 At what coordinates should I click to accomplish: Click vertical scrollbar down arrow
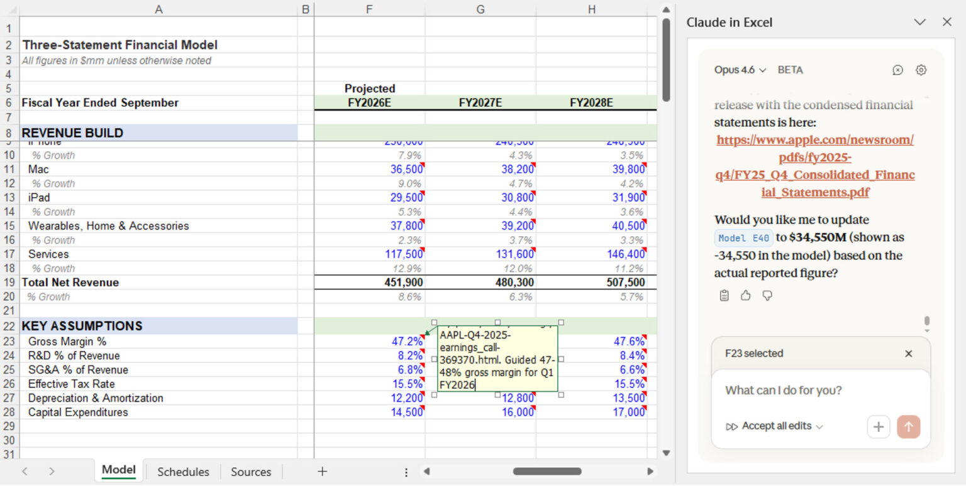click(x=666, y=453)
